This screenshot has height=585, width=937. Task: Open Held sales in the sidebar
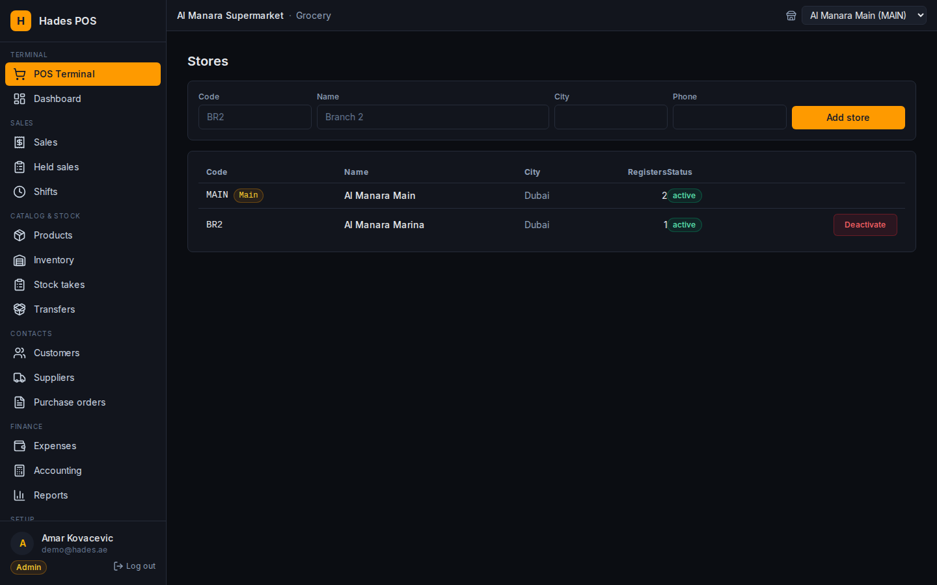pyautogui.click(x=83, y=167)
